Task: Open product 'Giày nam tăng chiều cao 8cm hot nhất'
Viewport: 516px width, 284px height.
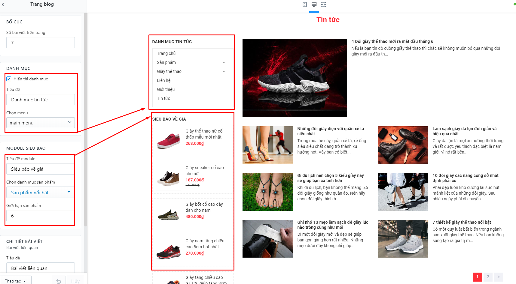Action: [x=205, y=244]
